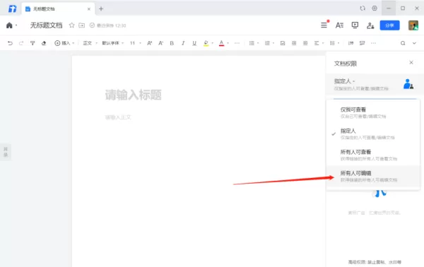Select the 所有人可查看 permission option

point(373,155)
